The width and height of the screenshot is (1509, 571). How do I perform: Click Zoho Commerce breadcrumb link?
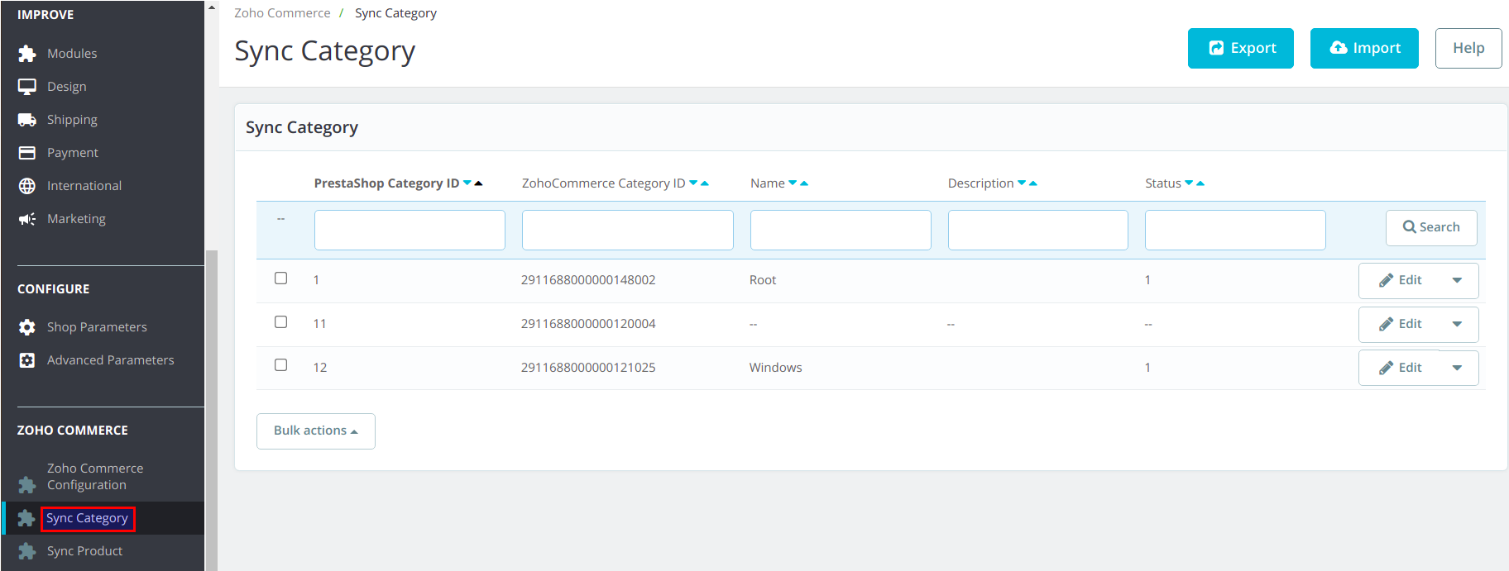tap(282, 13)
